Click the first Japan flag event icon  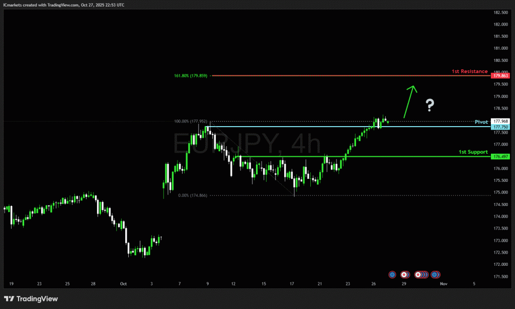coord(404,274)
